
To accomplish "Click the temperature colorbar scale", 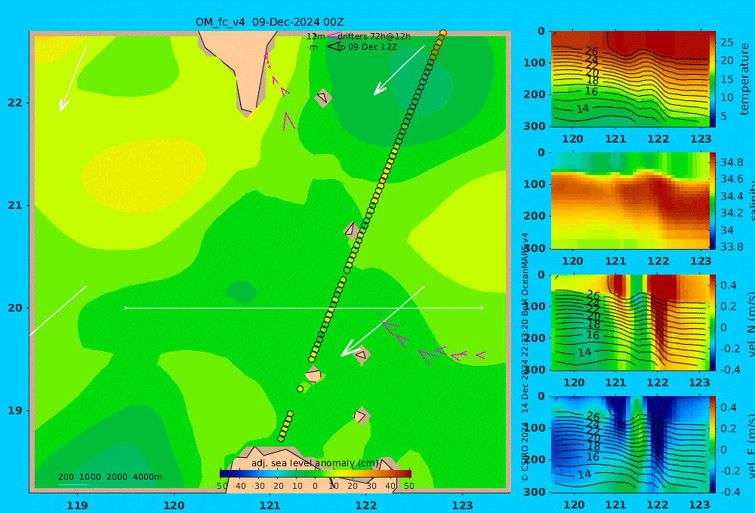I will pyautogui.click(x=713, y=79).
